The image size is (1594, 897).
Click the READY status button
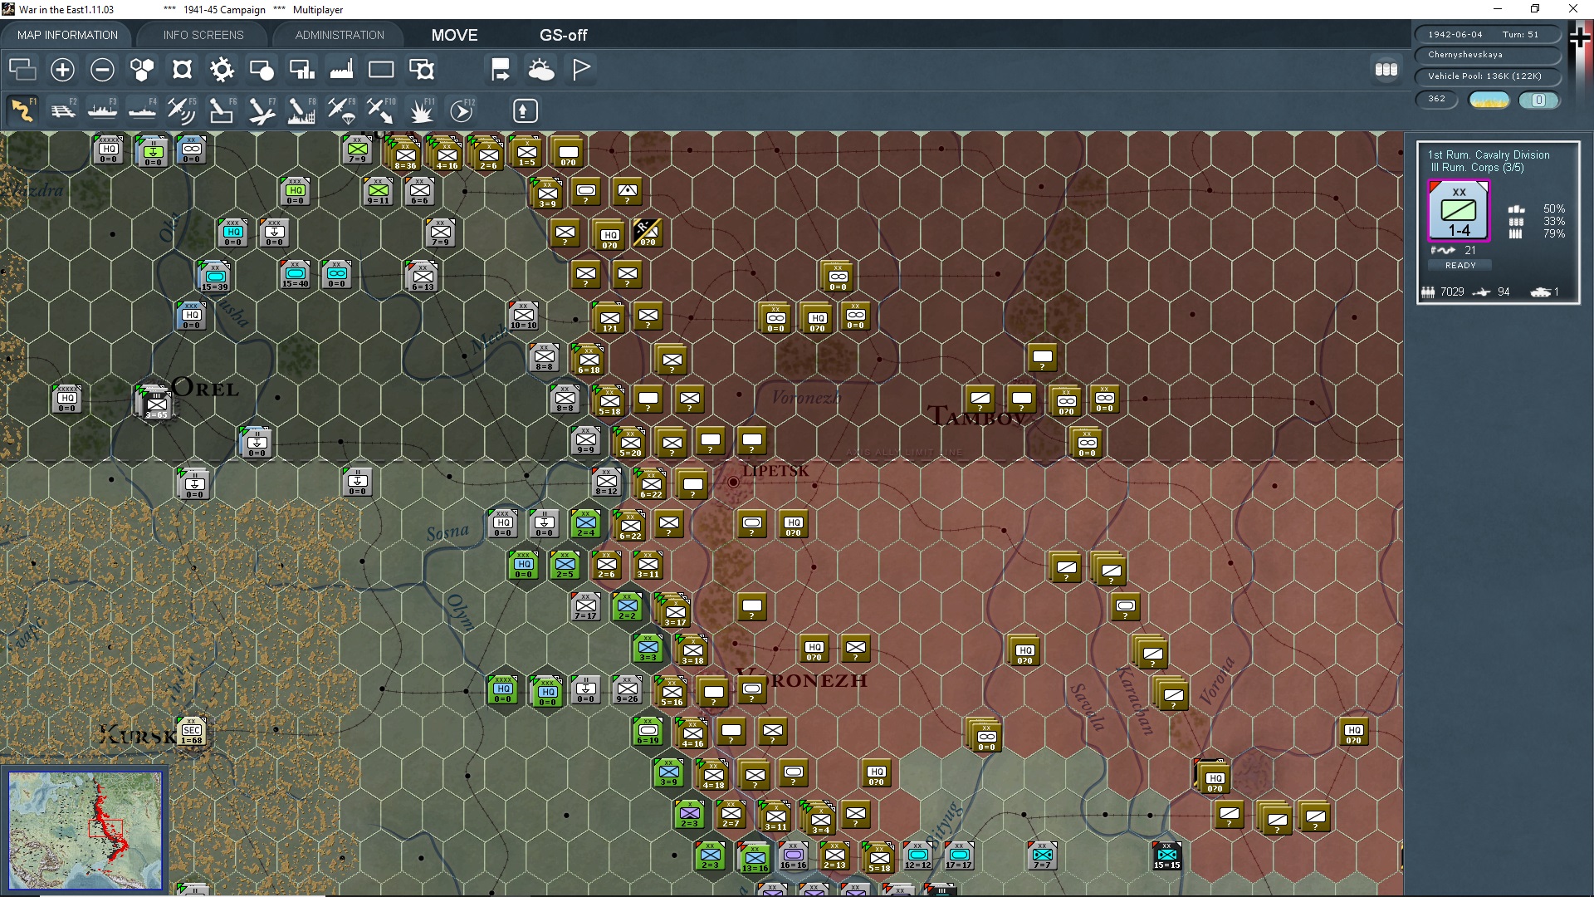pos(1460,266)
